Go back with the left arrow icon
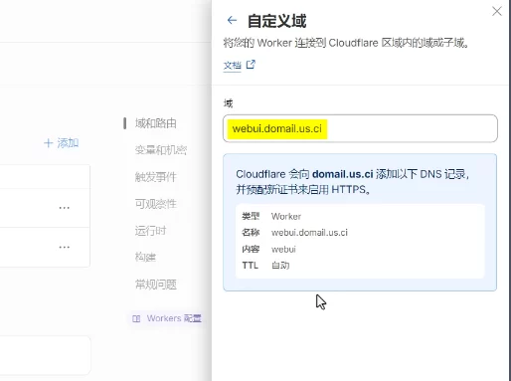Screen dimensions: 511x381 click(x=232, y=20)
